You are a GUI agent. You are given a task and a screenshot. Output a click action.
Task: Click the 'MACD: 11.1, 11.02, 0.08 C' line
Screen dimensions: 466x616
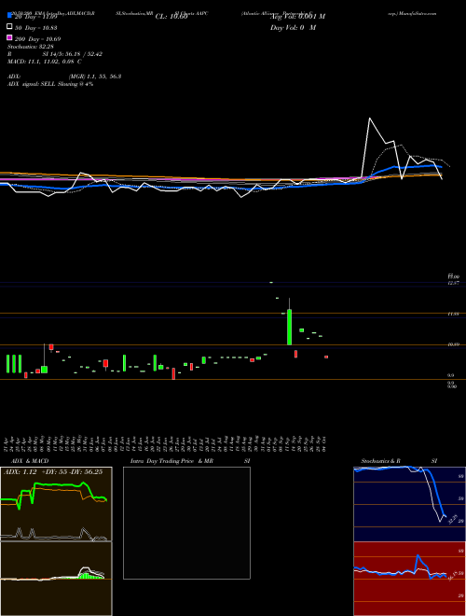click(45, 62)
